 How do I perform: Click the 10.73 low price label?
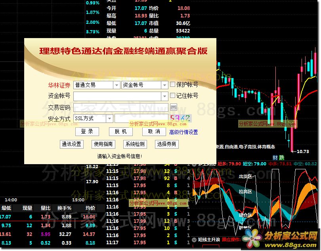(303, 151)
